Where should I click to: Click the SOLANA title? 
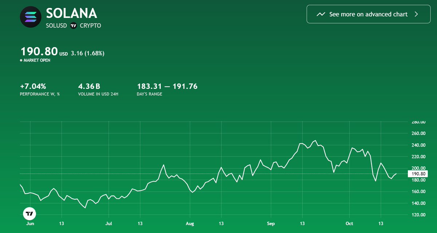(x=71, y=13)
